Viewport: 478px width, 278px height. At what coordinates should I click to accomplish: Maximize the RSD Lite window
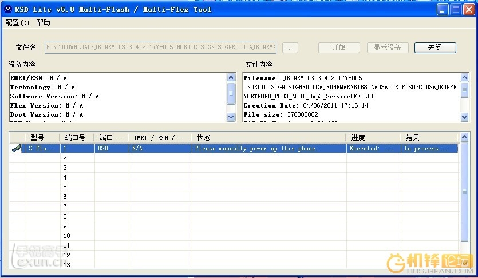pyautogui.click(x=456, y=10)
